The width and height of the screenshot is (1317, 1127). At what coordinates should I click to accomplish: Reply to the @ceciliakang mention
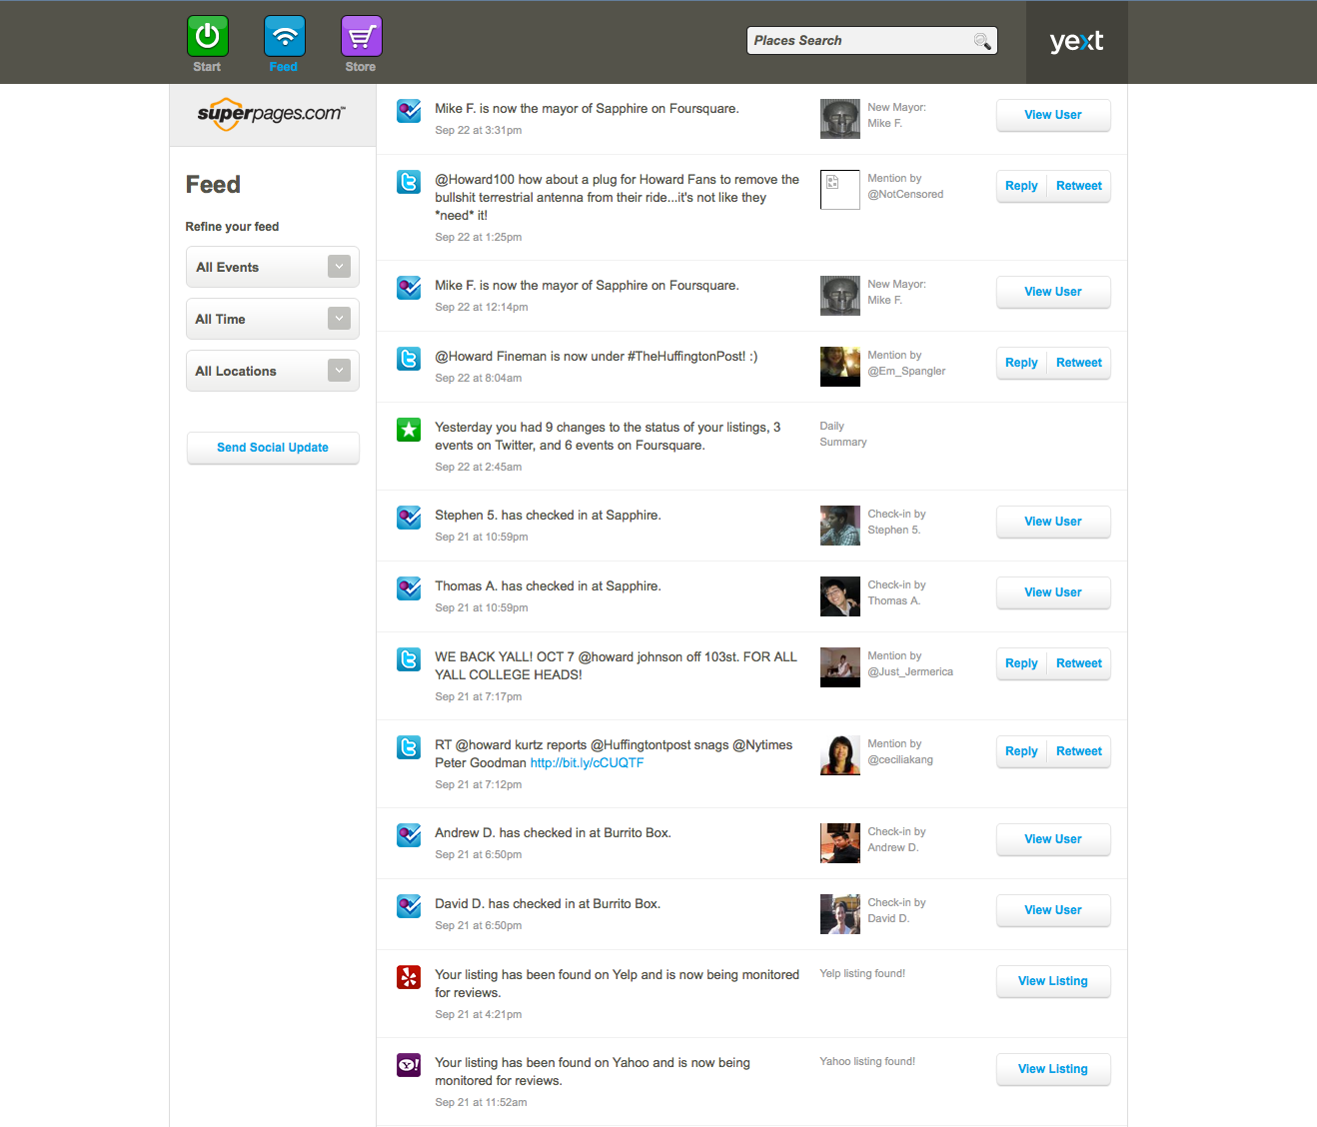1021,751
